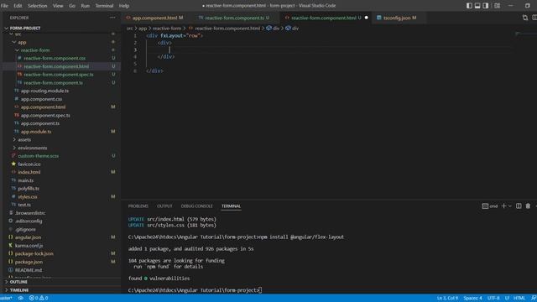Select the TERMINAL panel tab
The height and width of the screenshot is (302, 537).
click(x=231, y=206)
